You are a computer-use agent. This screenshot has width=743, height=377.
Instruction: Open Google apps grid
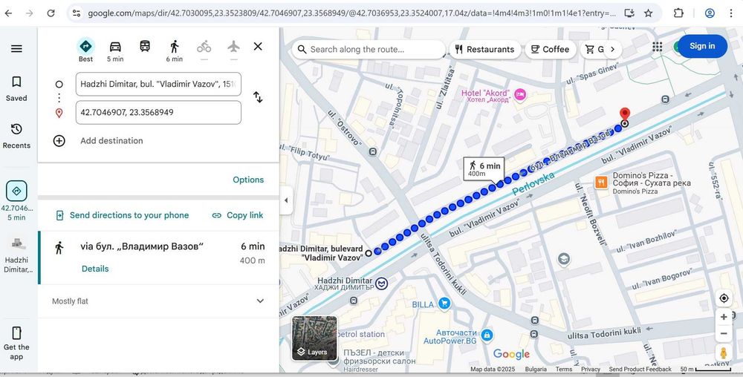tap(658, 46)
